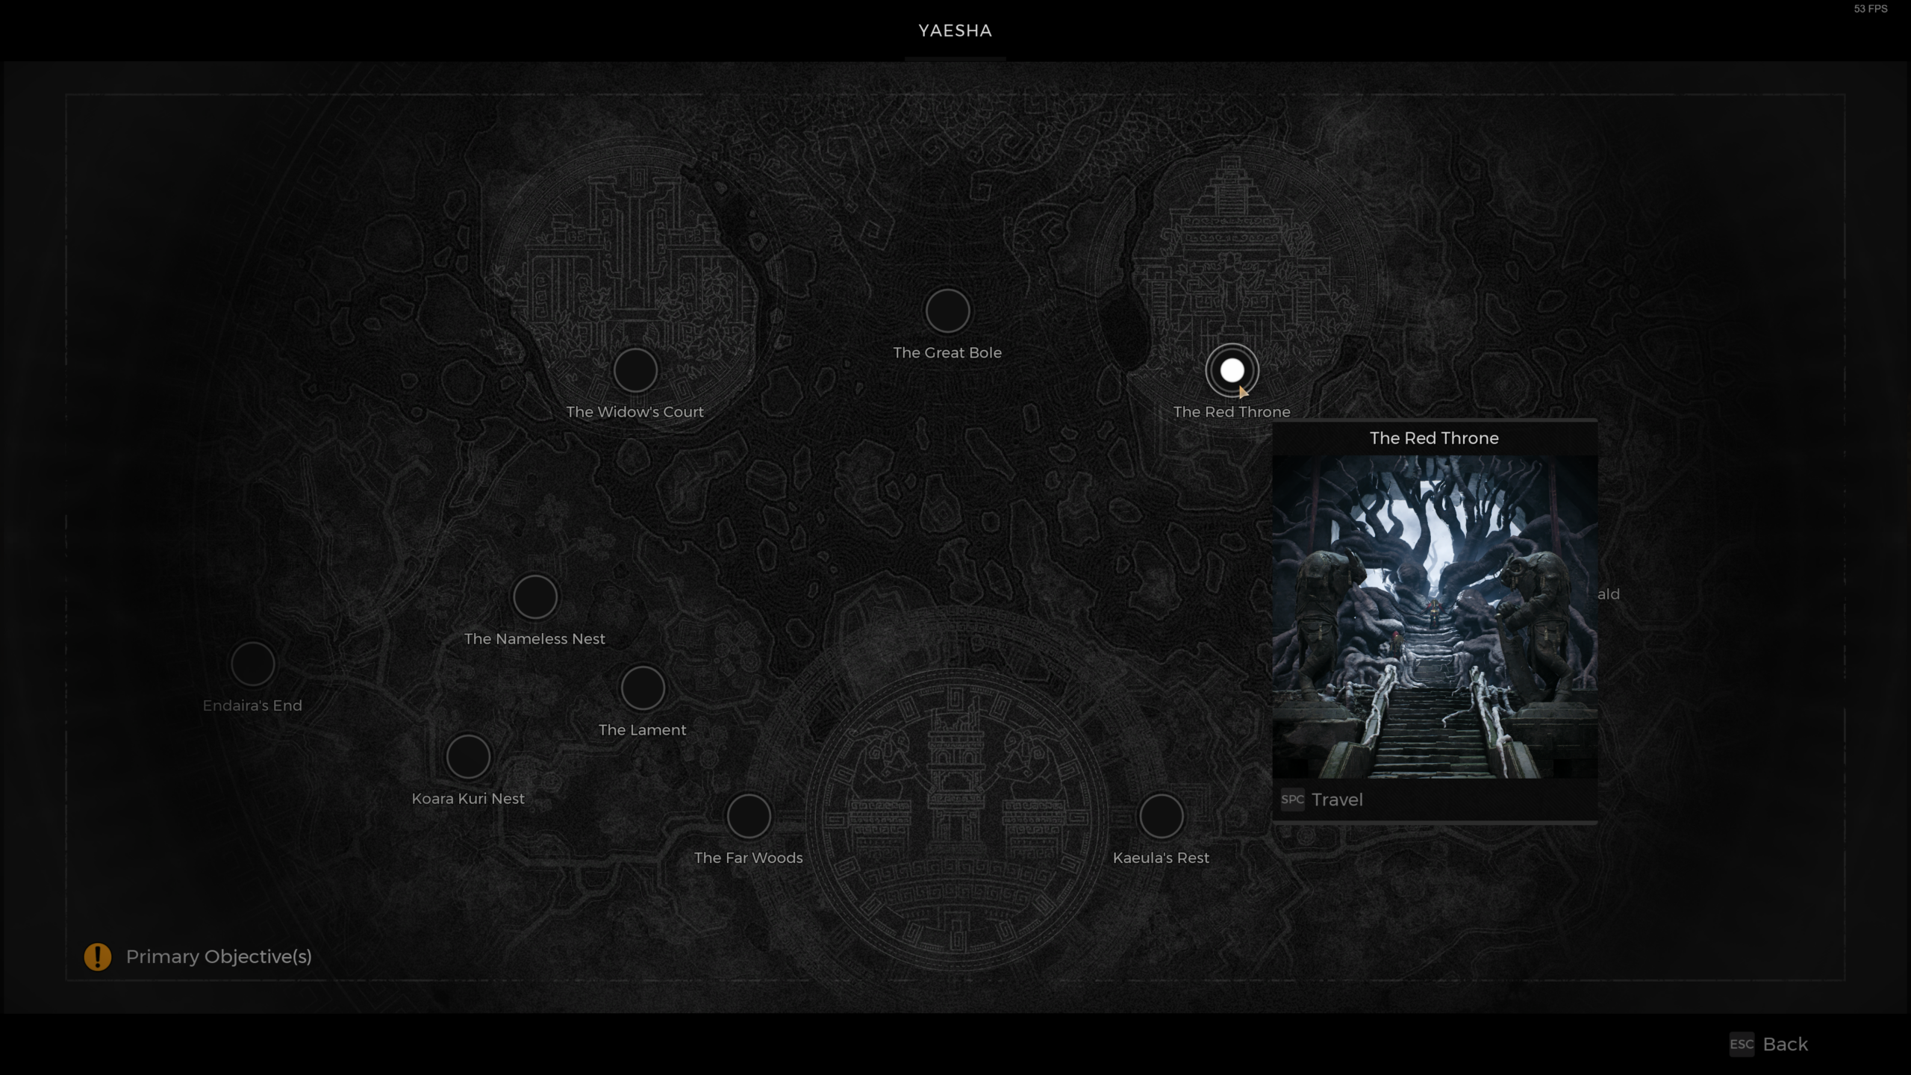Select The Nameless Nest map node
The height and width of the screenshot is (1075, 1911).
click(534, 597)
